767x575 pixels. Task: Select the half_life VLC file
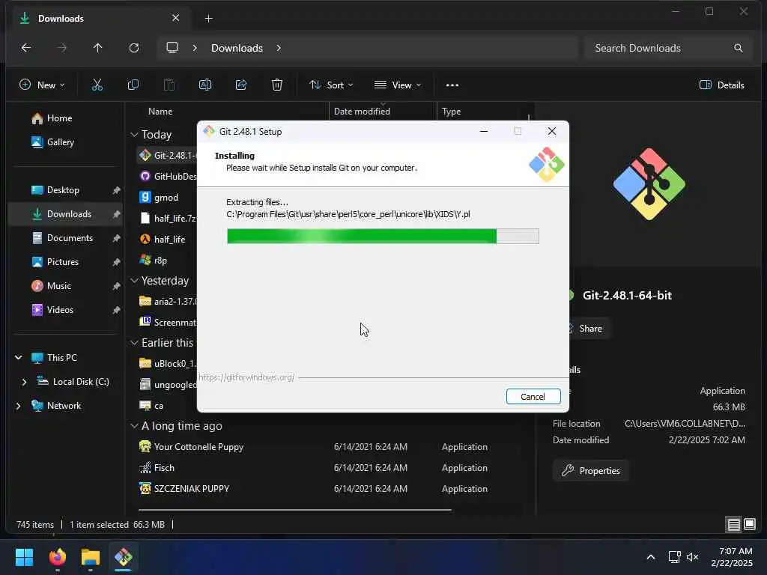[169, 239]
